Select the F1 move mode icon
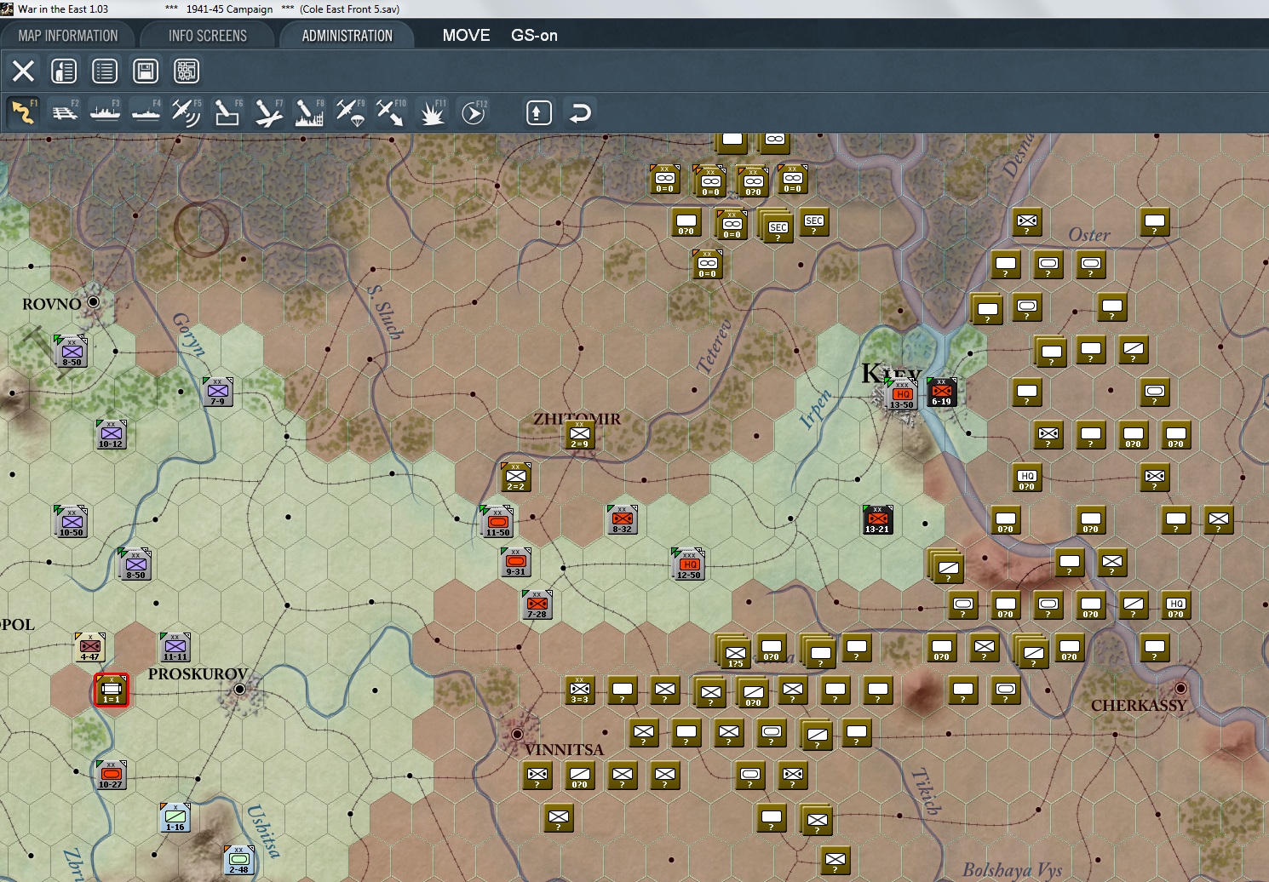 (23, 112)
